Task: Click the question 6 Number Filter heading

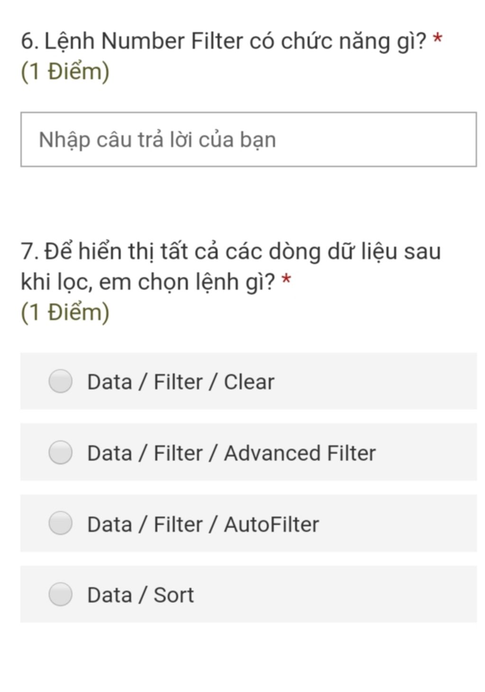Action: coord(224,41)
